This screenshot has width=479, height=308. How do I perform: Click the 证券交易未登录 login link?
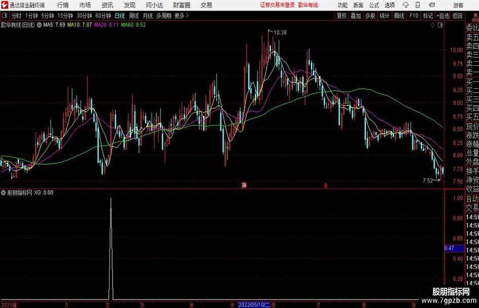coord(277,5)
